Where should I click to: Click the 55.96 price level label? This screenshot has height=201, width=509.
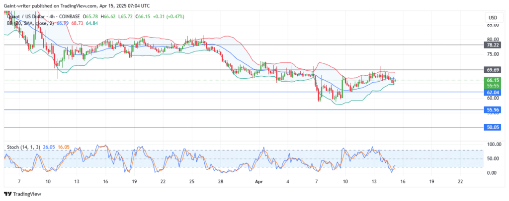point(493,110)
